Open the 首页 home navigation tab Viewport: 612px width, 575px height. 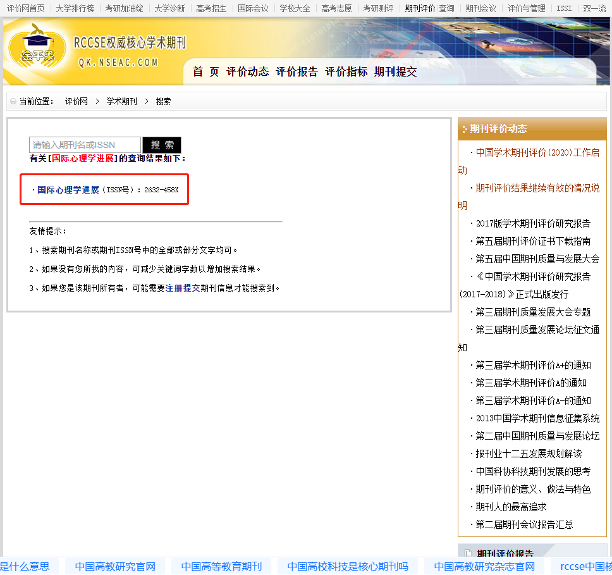[x=205, y=72]
